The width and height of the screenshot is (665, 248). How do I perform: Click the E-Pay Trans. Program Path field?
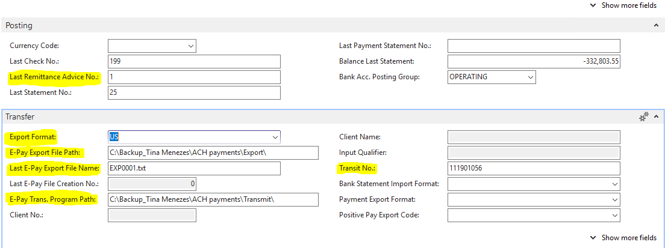(213, 199)
